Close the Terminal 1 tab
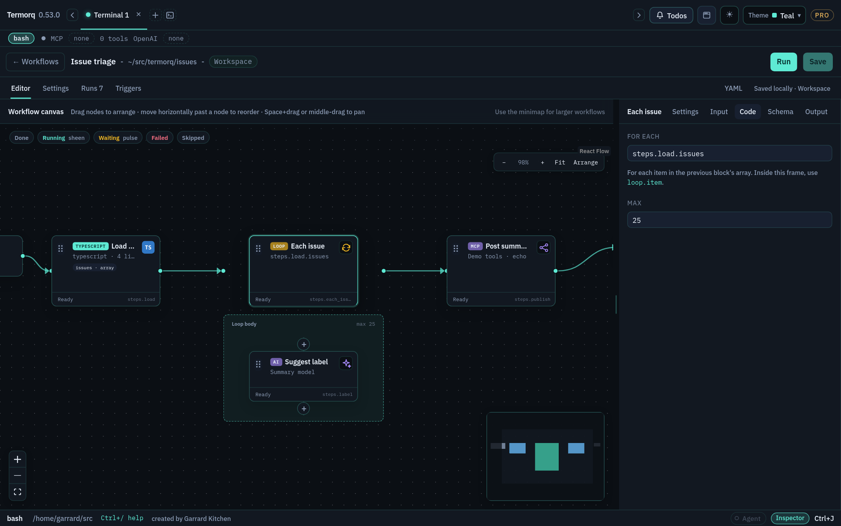Image resolution: width=841 pixels, height=526 pixels. coord(139,14)
